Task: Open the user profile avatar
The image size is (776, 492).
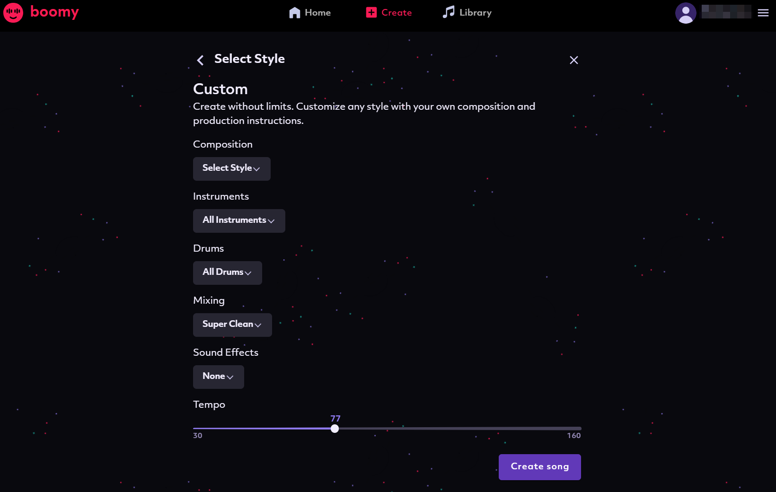Action: [x=685, y=13]
